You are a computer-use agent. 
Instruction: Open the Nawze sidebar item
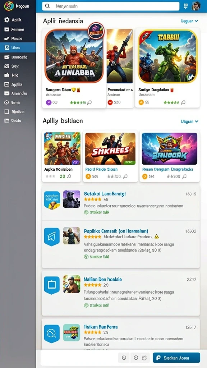[x=18, y=38]
